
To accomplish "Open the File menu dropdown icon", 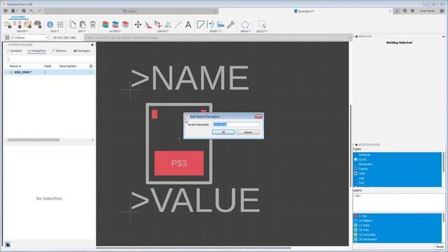I will click(14, 11).
